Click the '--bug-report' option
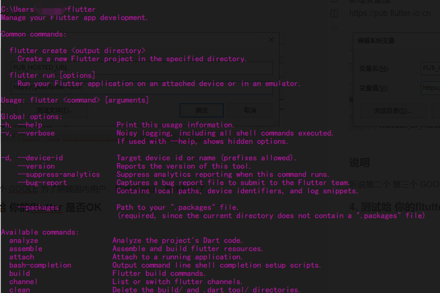 (42, 183)
